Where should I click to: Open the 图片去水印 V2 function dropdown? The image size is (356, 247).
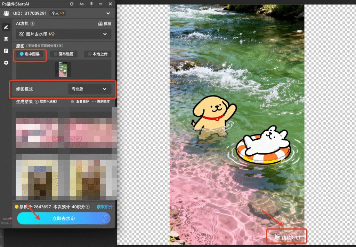(x=64, y=34)
